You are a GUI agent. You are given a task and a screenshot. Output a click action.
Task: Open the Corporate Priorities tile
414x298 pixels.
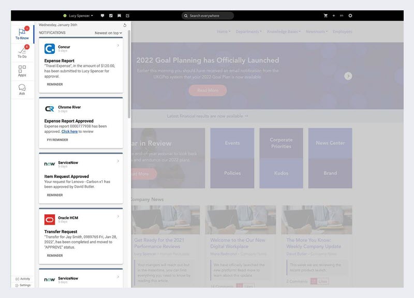coord(281,143)
